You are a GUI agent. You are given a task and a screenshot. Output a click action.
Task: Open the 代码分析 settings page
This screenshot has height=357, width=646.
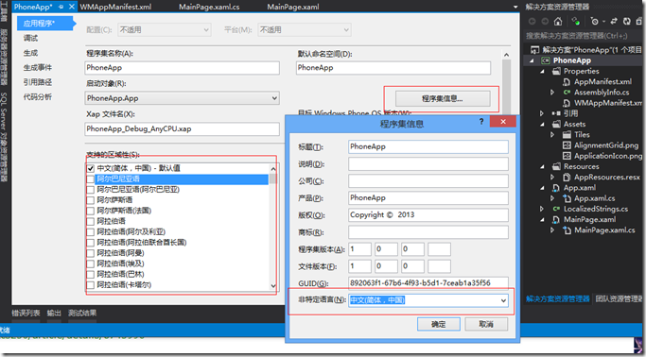click(x=38, y=97)
